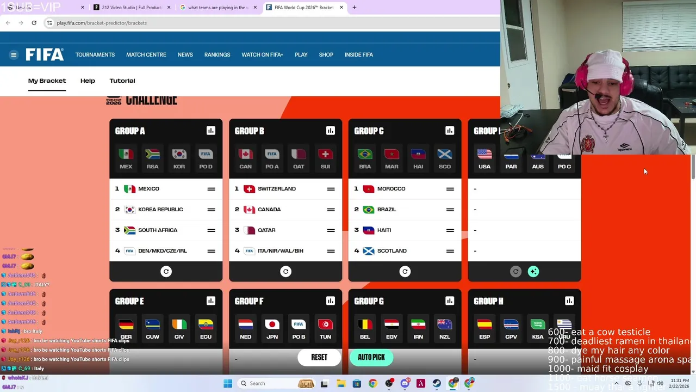Open File Explorer from the taskbar
This screenshot has height=392, width=696.
click(340, 383)
